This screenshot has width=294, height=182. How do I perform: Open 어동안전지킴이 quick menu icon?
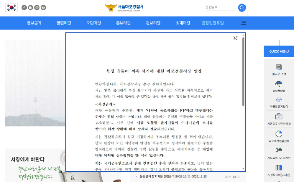(279, 100)
